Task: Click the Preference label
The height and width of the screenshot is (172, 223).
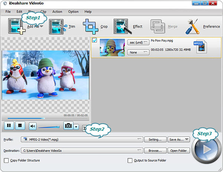Action: (211, 26)
